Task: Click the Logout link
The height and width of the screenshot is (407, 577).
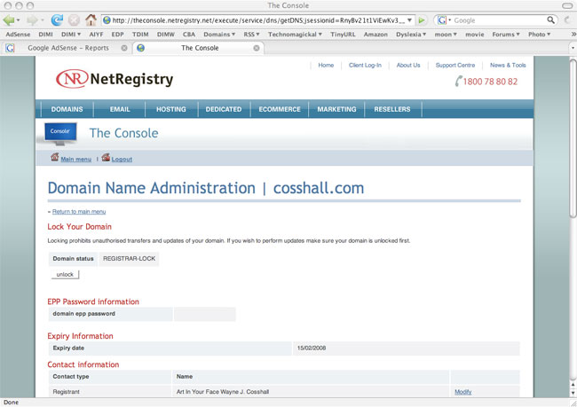Action: point(122,159)
